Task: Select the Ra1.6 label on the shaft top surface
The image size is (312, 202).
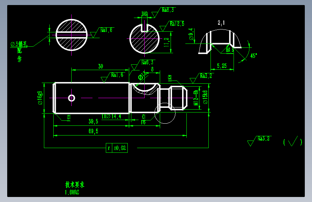Action: point(117,75)
